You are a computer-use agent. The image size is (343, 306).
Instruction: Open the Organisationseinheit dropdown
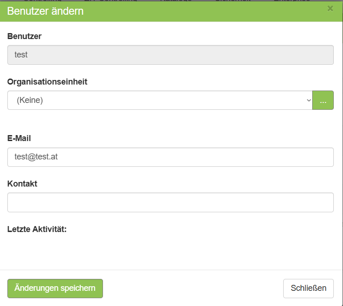point(160,100)
